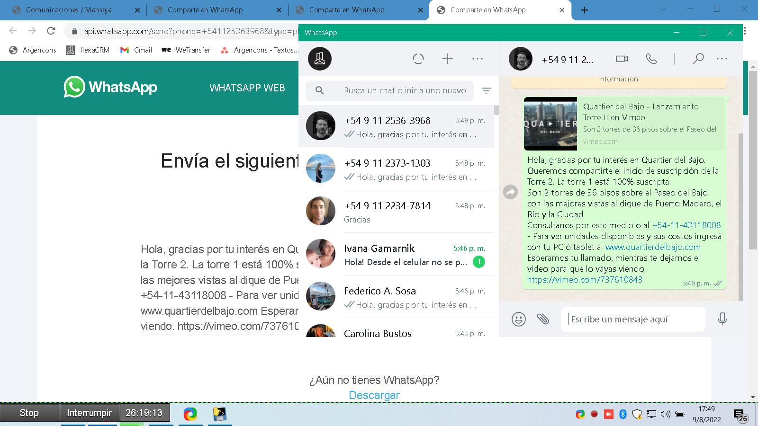Start a new chat with plus icon
Screen dimensions: 758x426
tap(448, 59)
